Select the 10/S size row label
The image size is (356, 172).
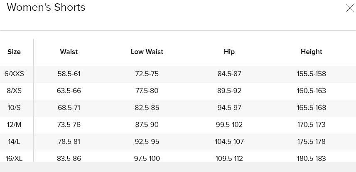(14, 107)
